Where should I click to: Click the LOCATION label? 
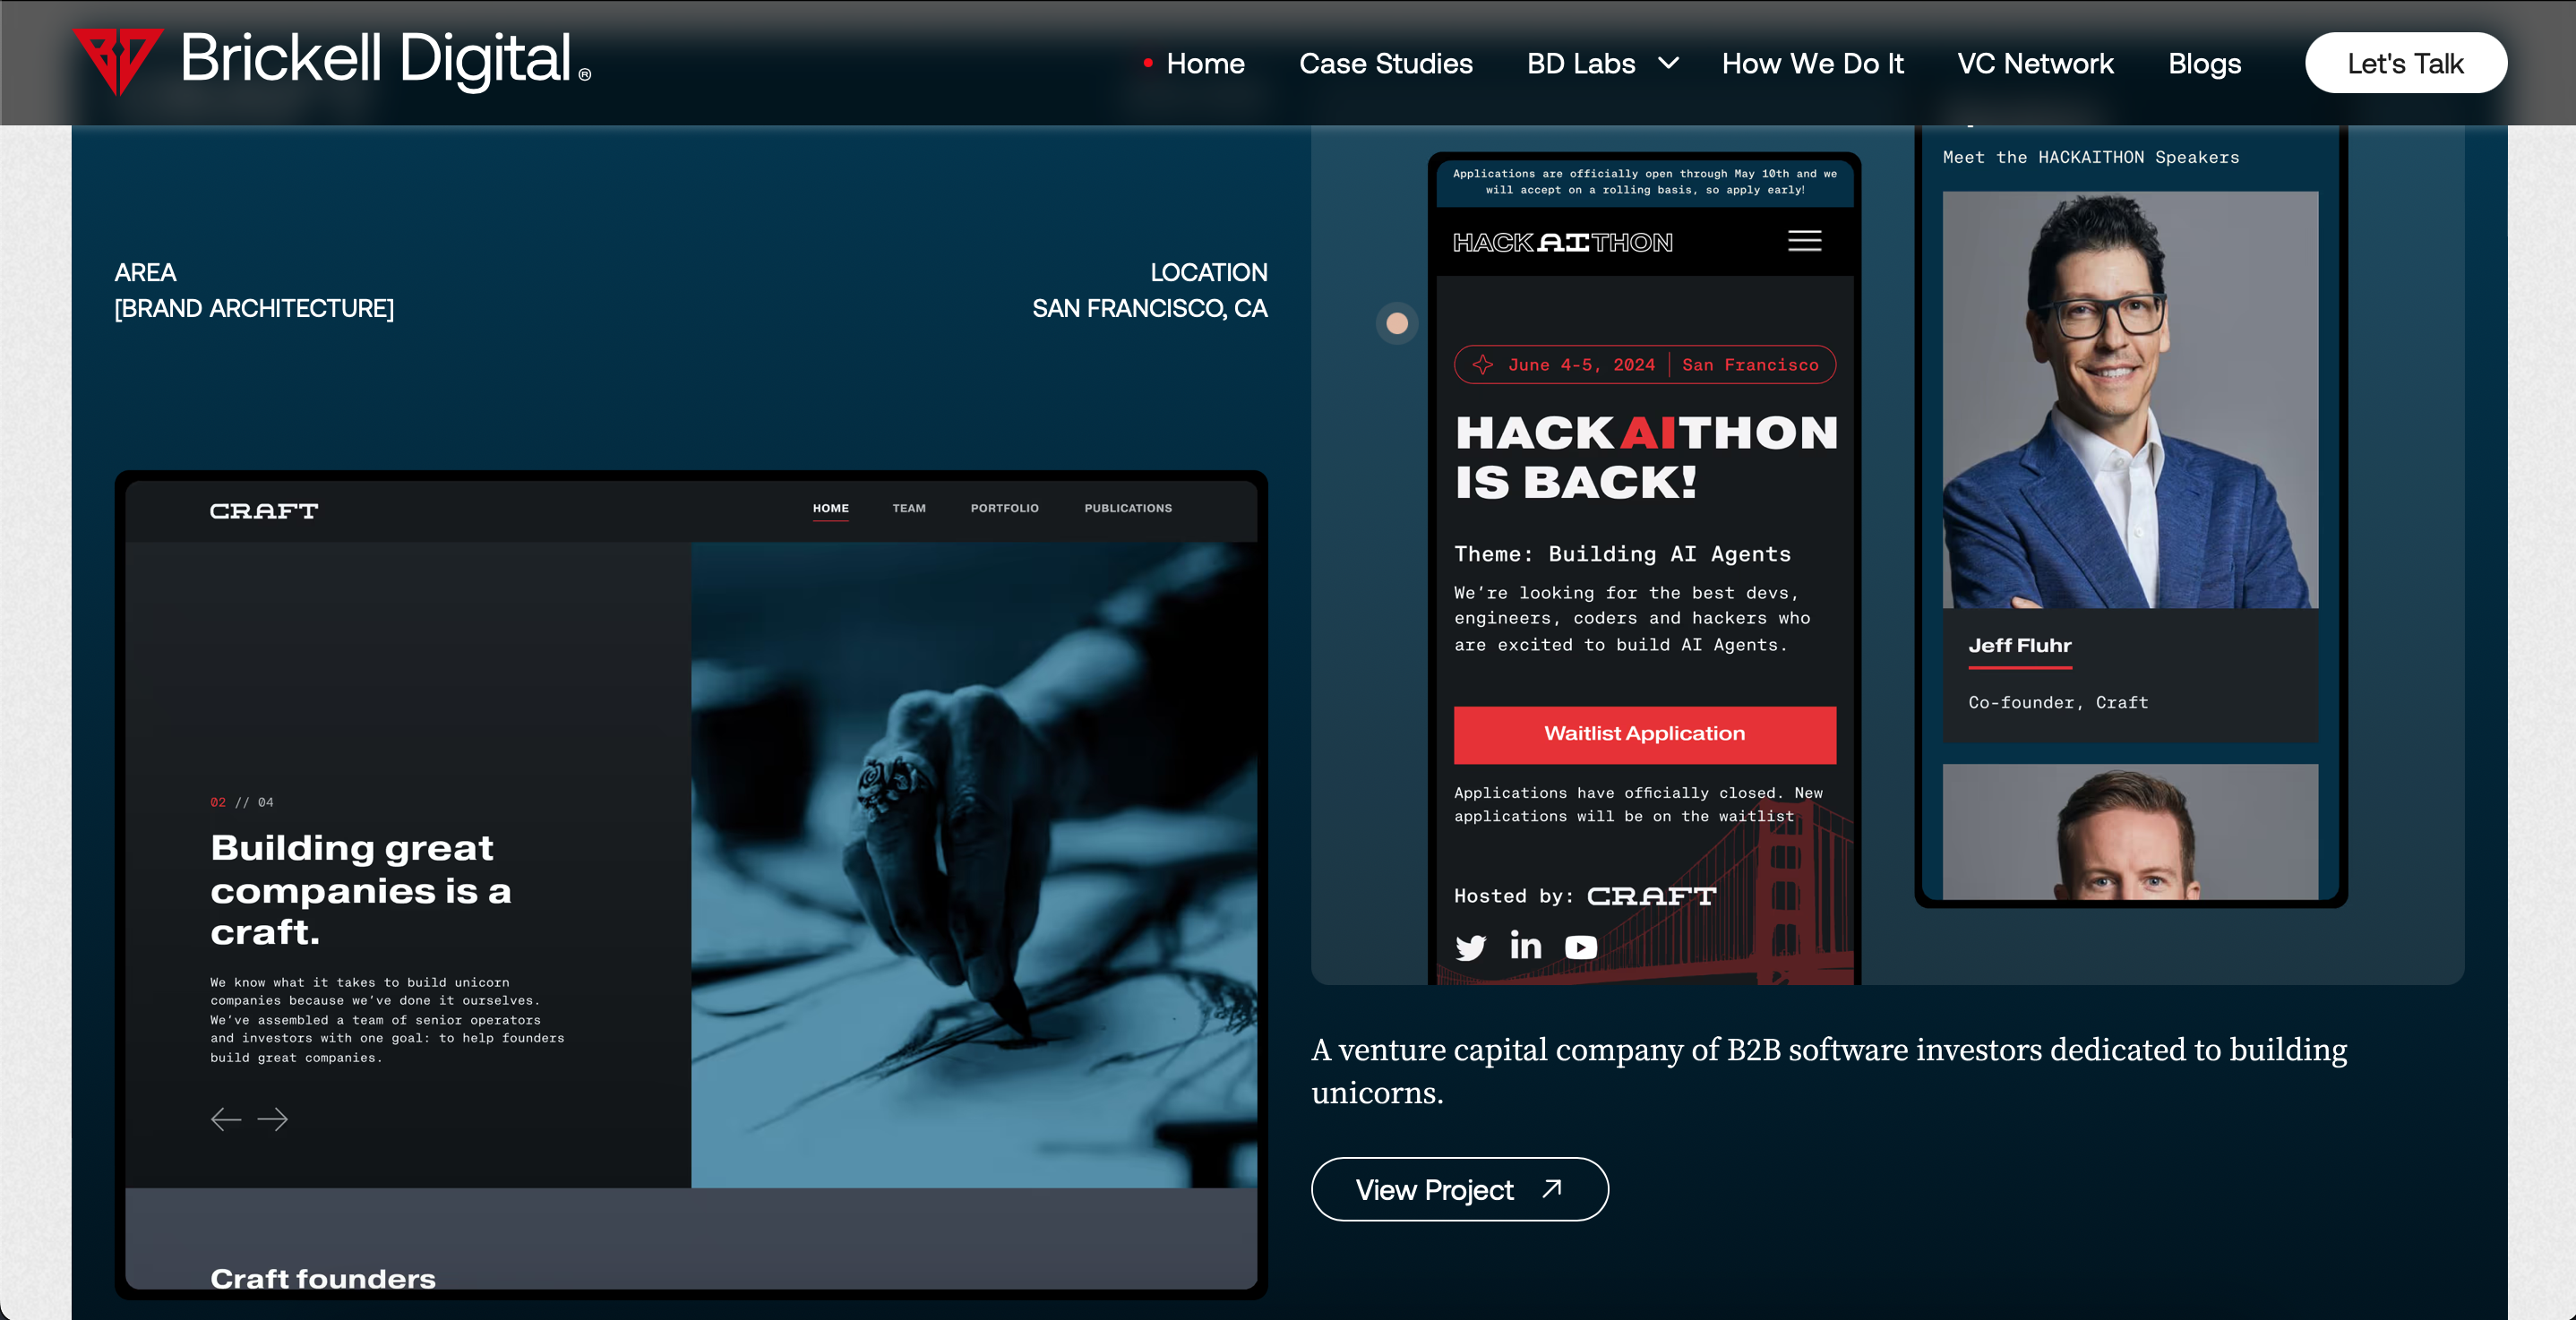[x=1208, y=272]
